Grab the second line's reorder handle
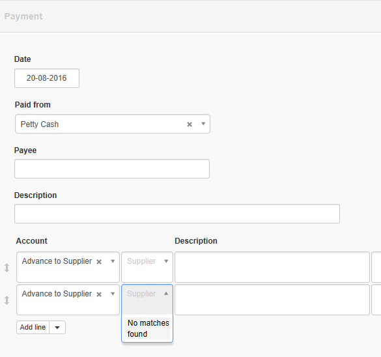Viewport: 381px width, 357px height. (7, 300)
